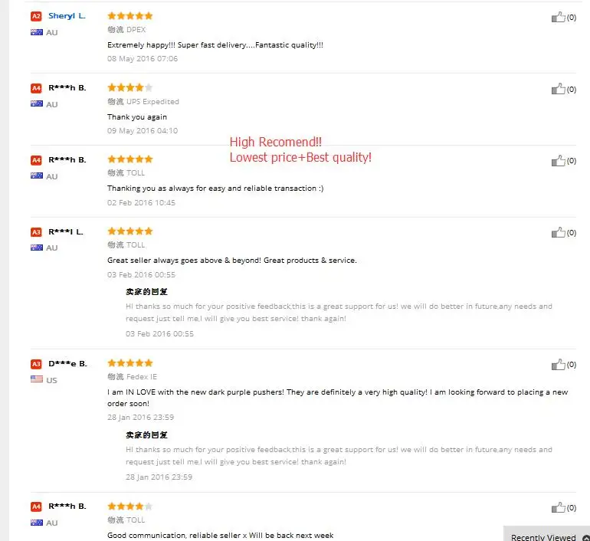
Task: Click the A3 badge beside R***l L.
Action: pos(36,231)
